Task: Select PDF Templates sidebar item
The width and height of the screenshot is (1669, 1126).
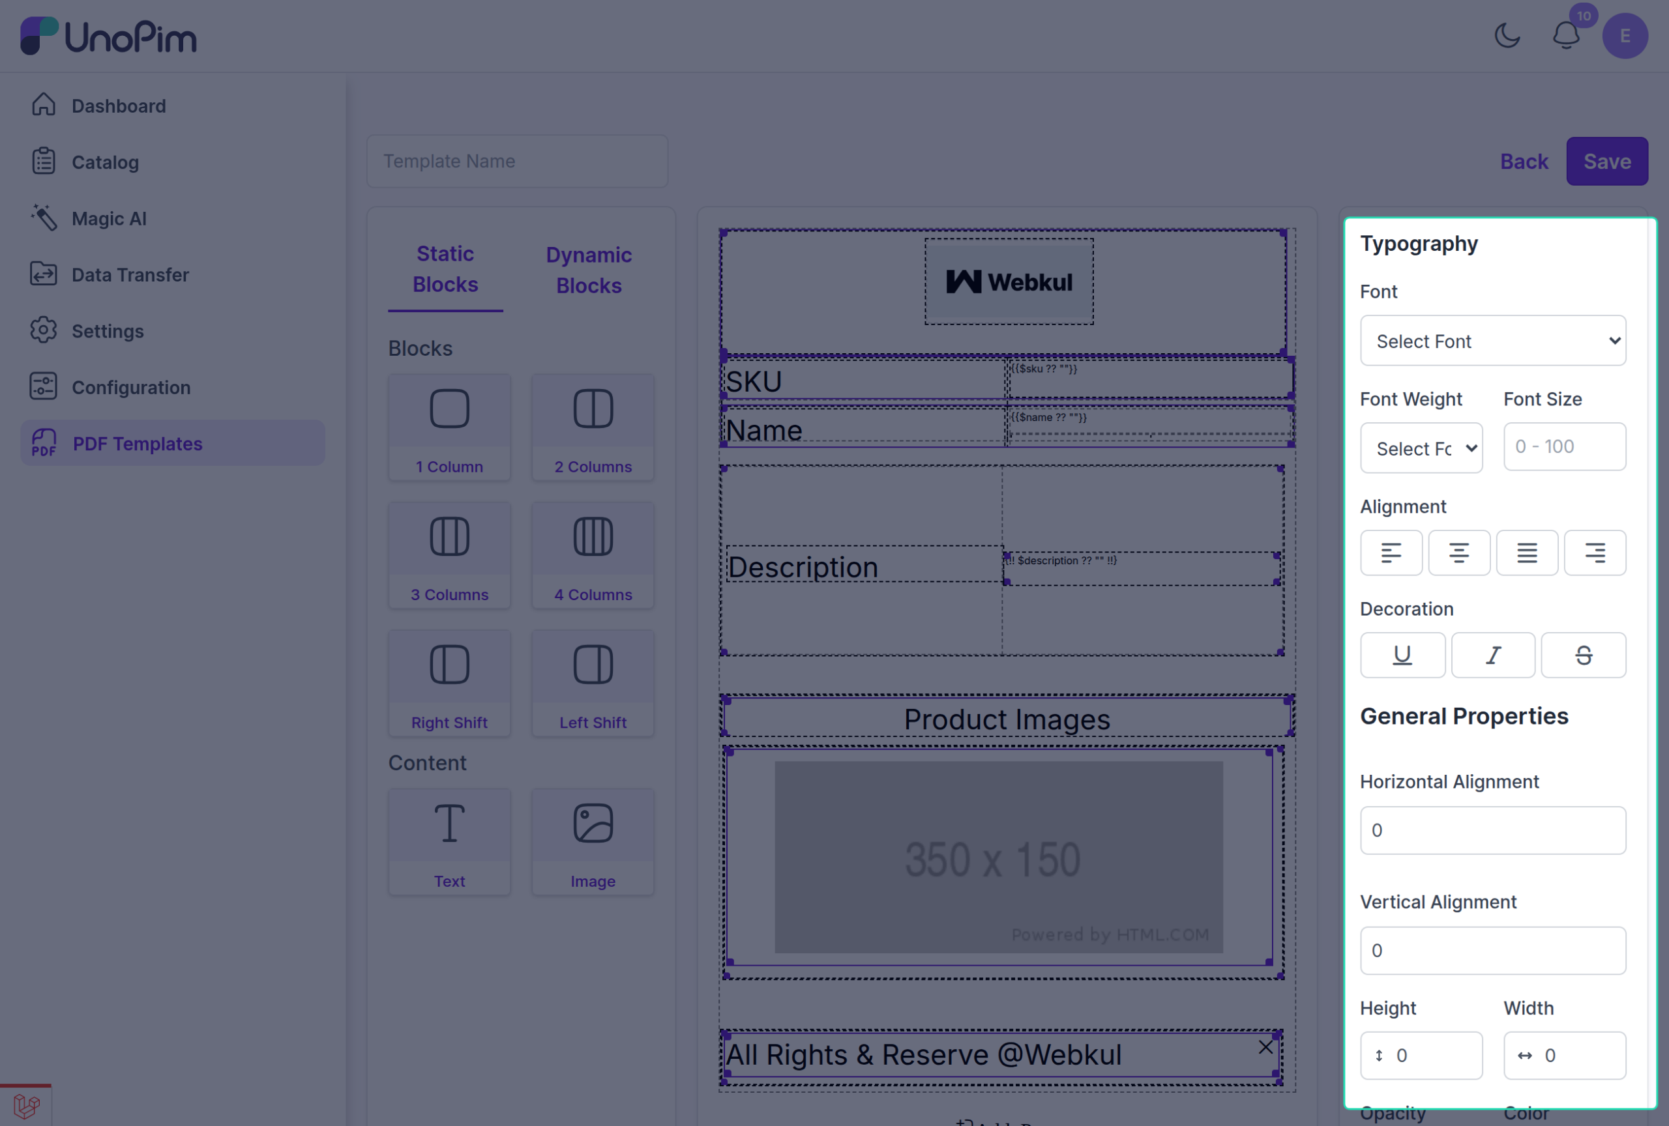Action: click(x=172, y=444)
